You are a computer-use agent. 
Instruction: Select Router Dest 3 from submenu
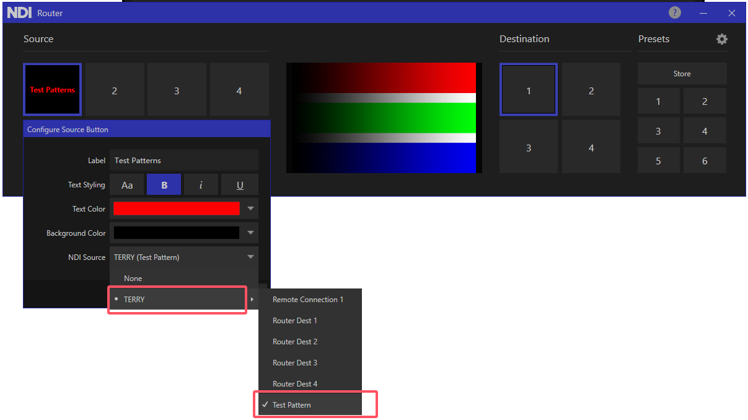[x=295, y=363]
